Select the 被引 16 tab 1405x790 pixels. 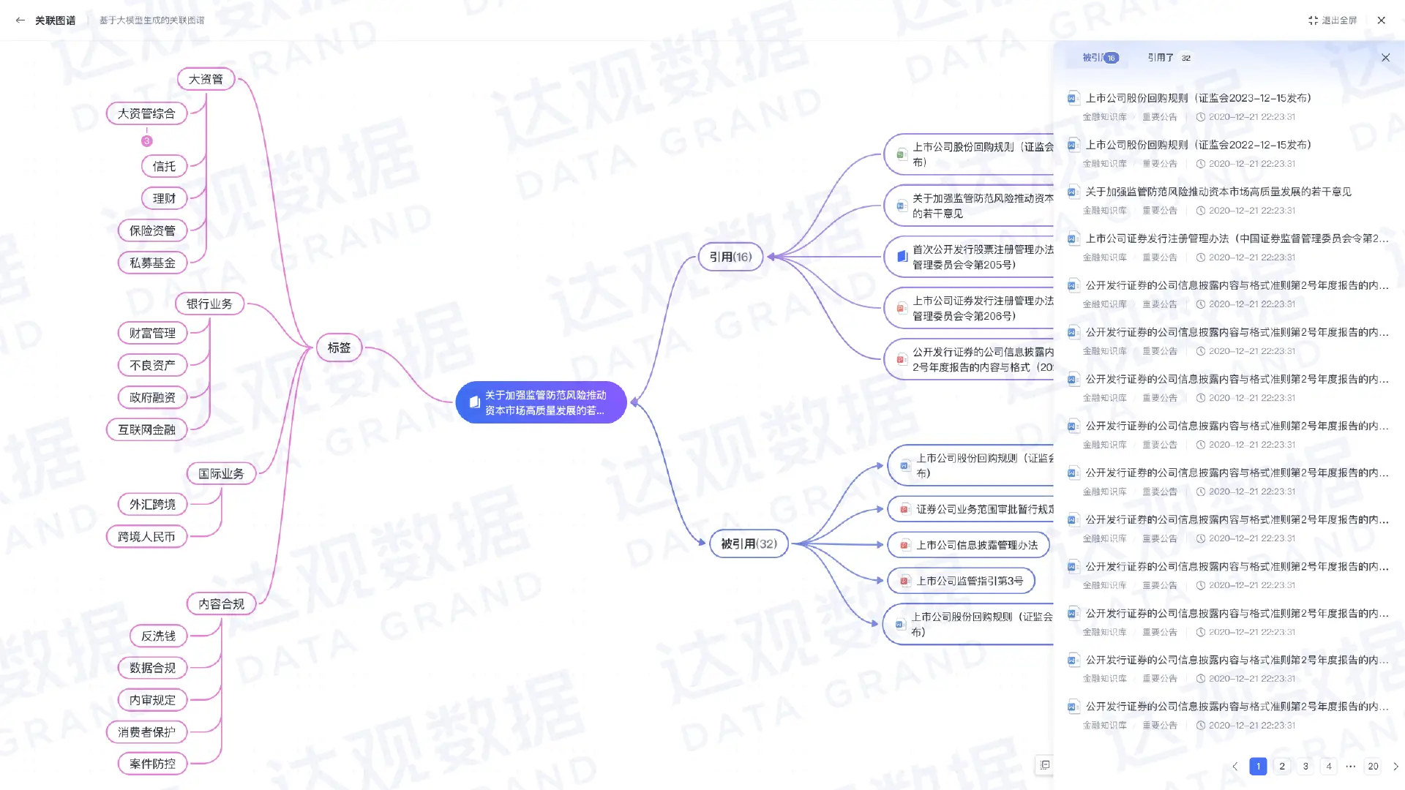pyautogui.click(x=1100, y=58)
